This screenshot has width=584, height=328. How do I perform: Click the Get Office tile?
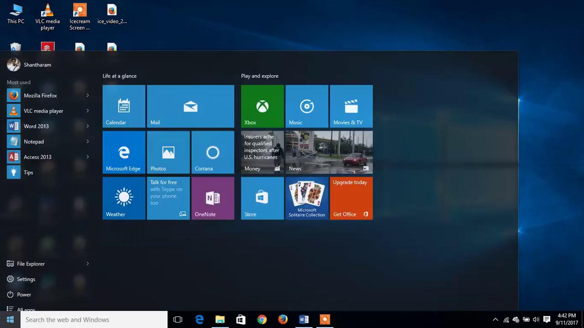[351, 199]
